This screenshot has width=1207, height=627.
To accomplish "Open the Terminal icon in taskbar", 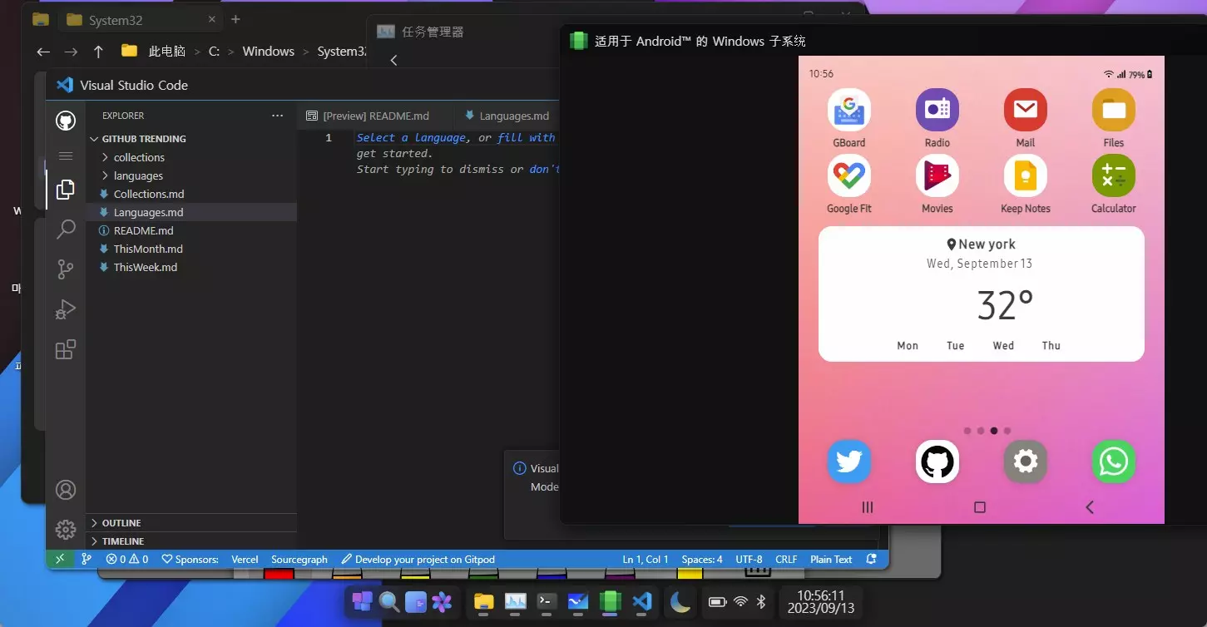I will click(547, 601).
